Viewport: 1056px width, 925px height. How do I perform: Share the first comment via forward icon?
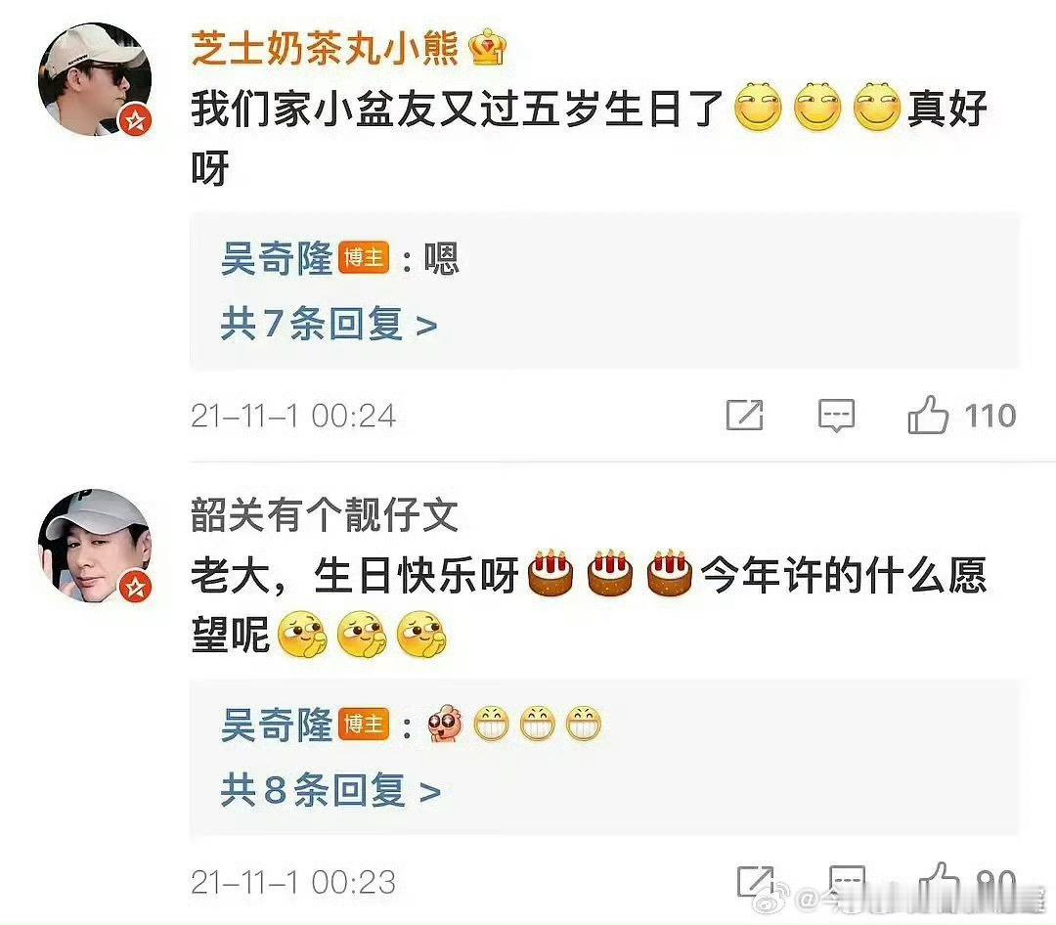coord(744,415)
